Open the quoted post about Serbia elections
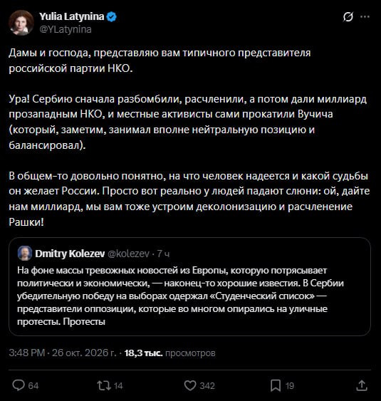 (189, 286)
